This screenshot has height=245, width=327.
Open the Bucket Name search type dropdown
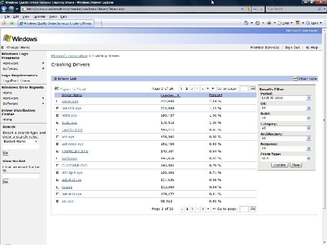pyautogui.click(x=36, y=141)
